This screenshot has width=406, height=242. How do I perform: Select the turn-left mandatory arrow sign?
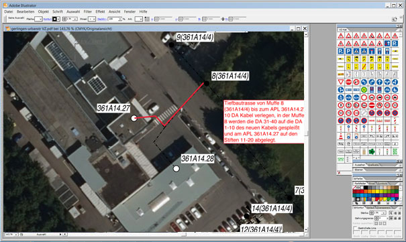(364, 82)
